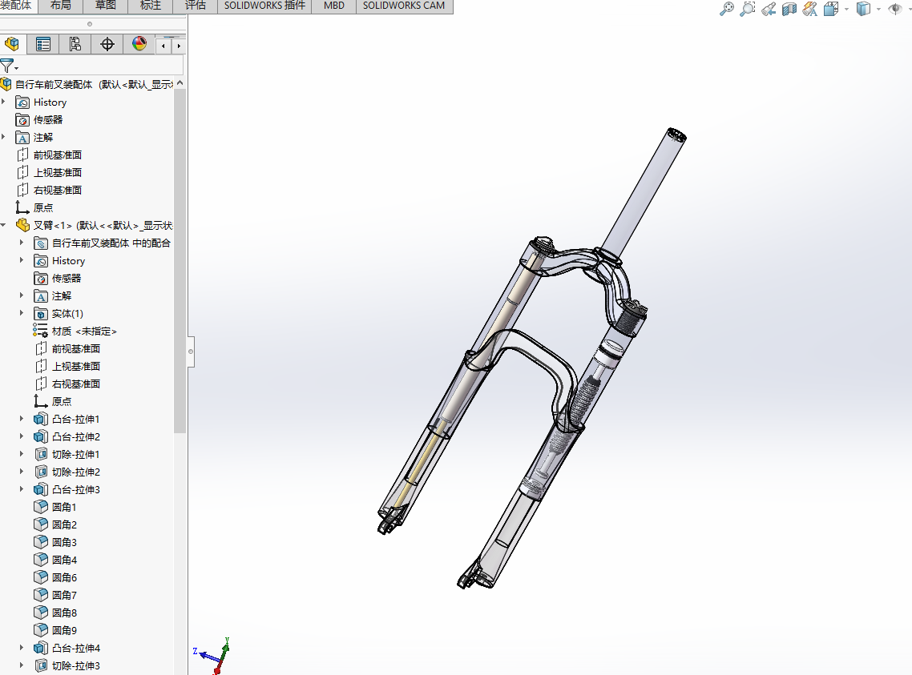This screenshot has height=675, width=912.
Task: Click the Zoom to Fit magnifier icon
Action: tap(726, 9)
